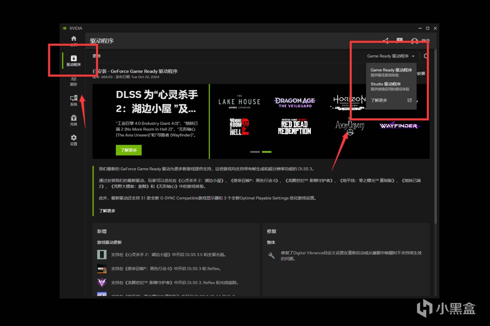Image resolution: width=490 pixels, height=326 pixels.
Task: Click the version 566.03 release date line
Action: tap(126, 77)
